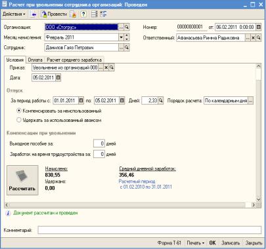Open calendar for period end 05.02.2011
Image resolution: width=266 pixels, height=249 pixels.
coord(122,100)
